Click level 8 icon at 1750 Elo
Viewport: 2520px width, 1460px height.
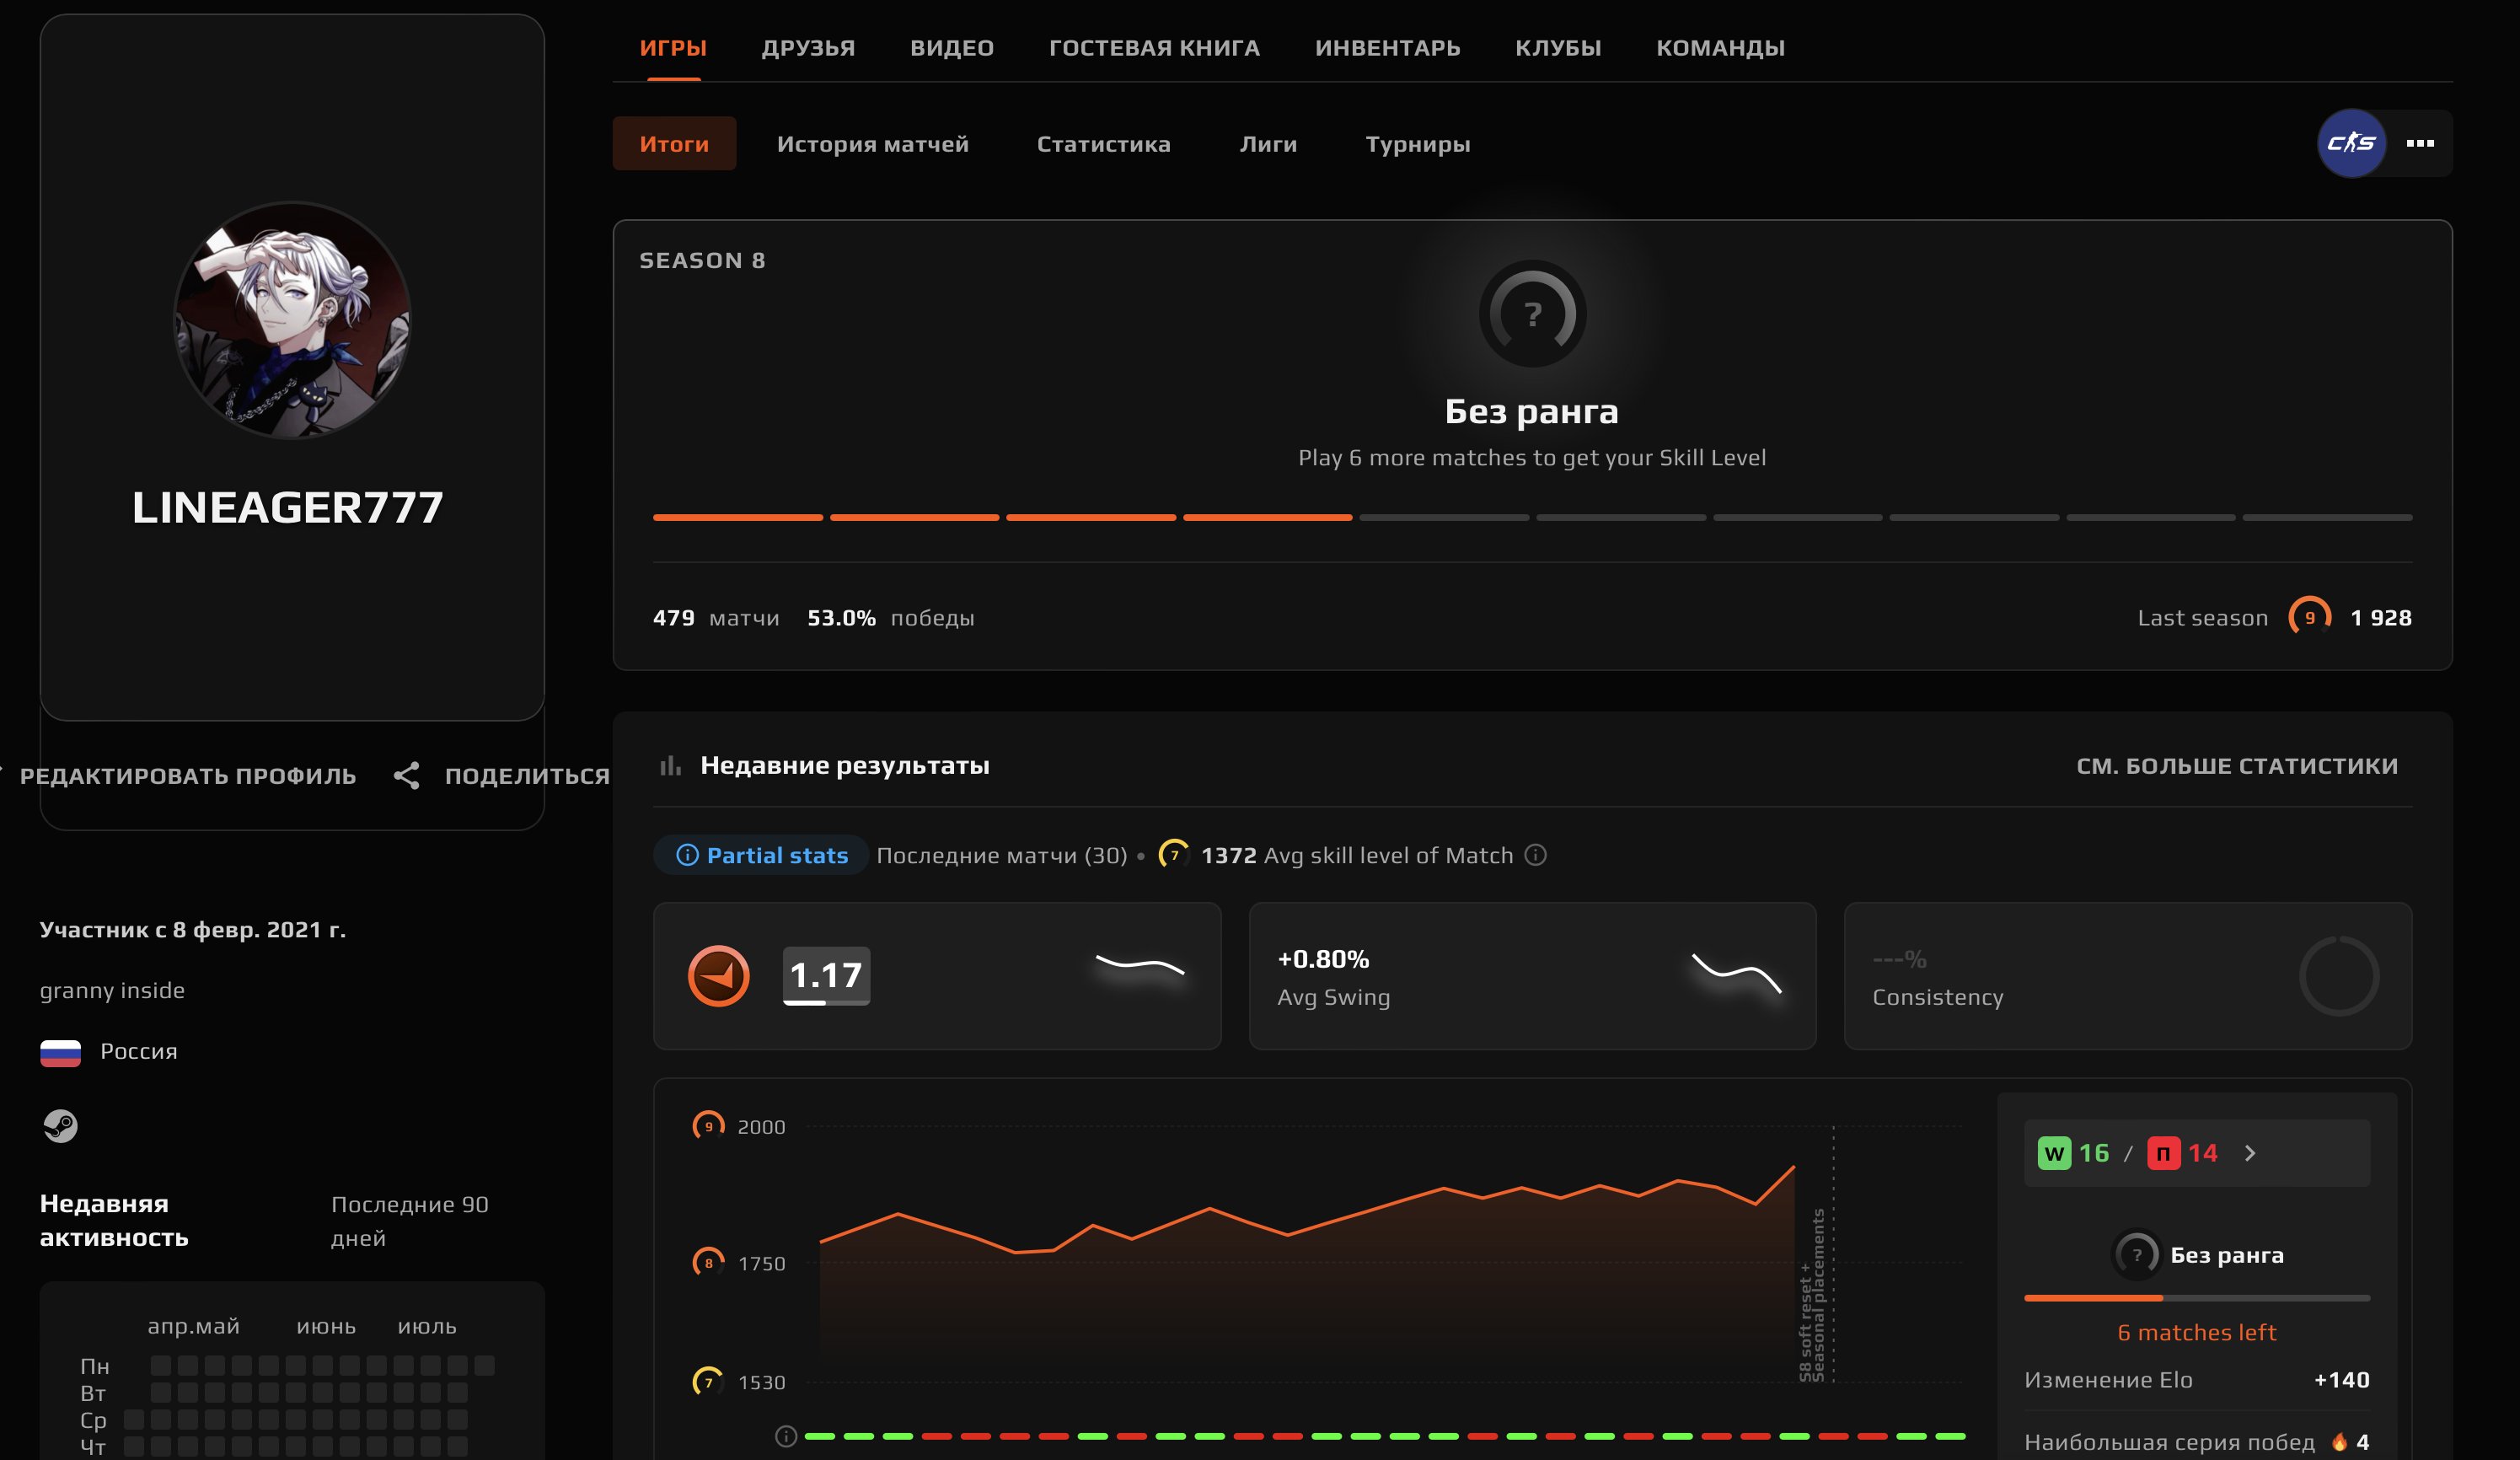click(x=708, y=1263)
